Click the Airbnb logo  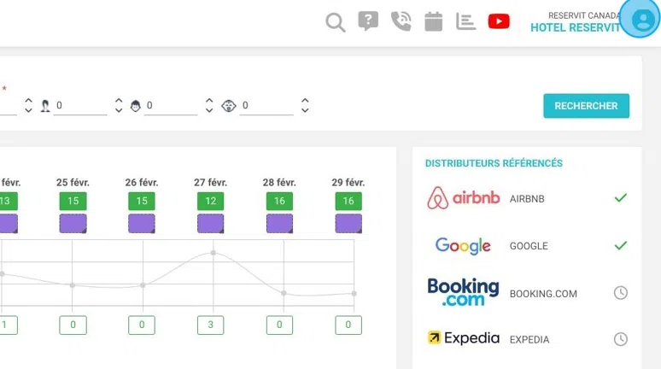point(463,198)
